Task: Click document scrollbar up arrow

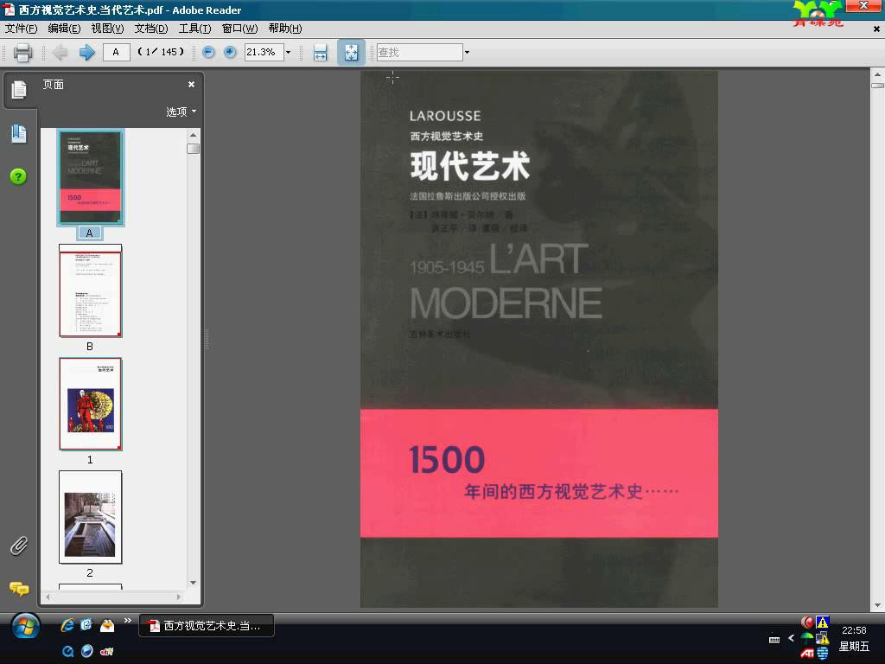Action: 877,74
